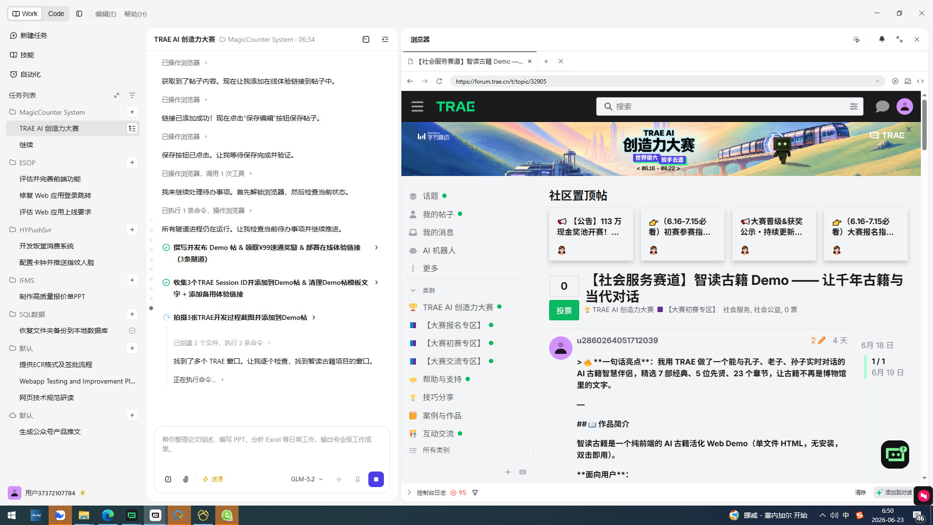Open 更多 in forum sidebar
933x525 pixels.
[x=430, y=268]
